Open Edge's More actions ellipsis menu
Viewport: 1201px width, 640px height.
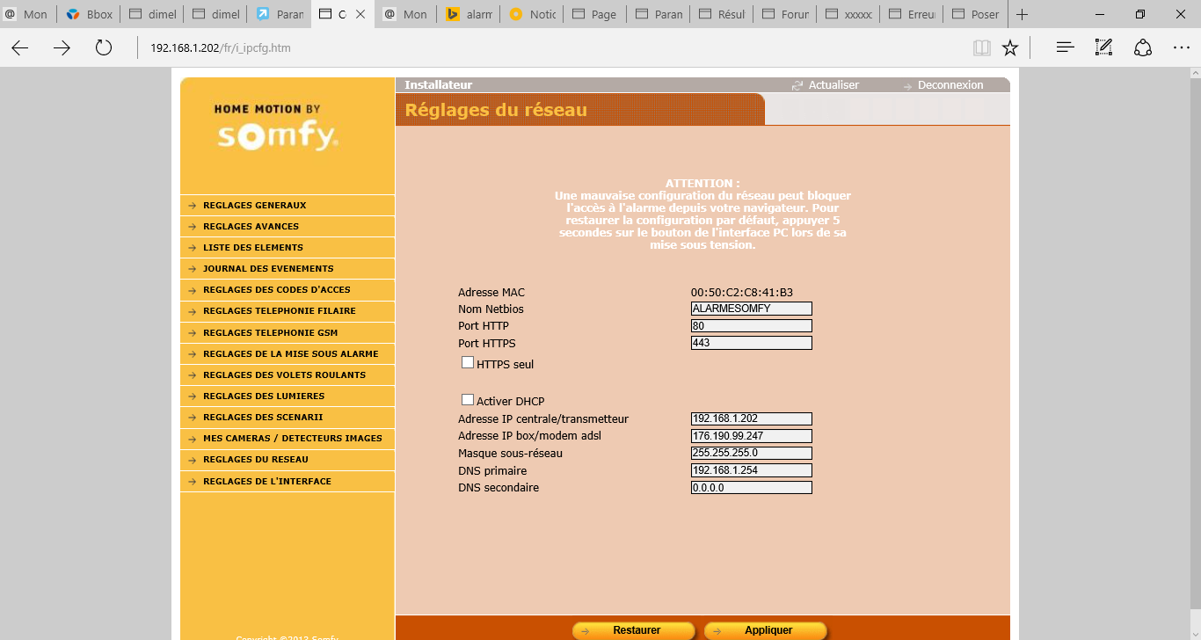1182,47
